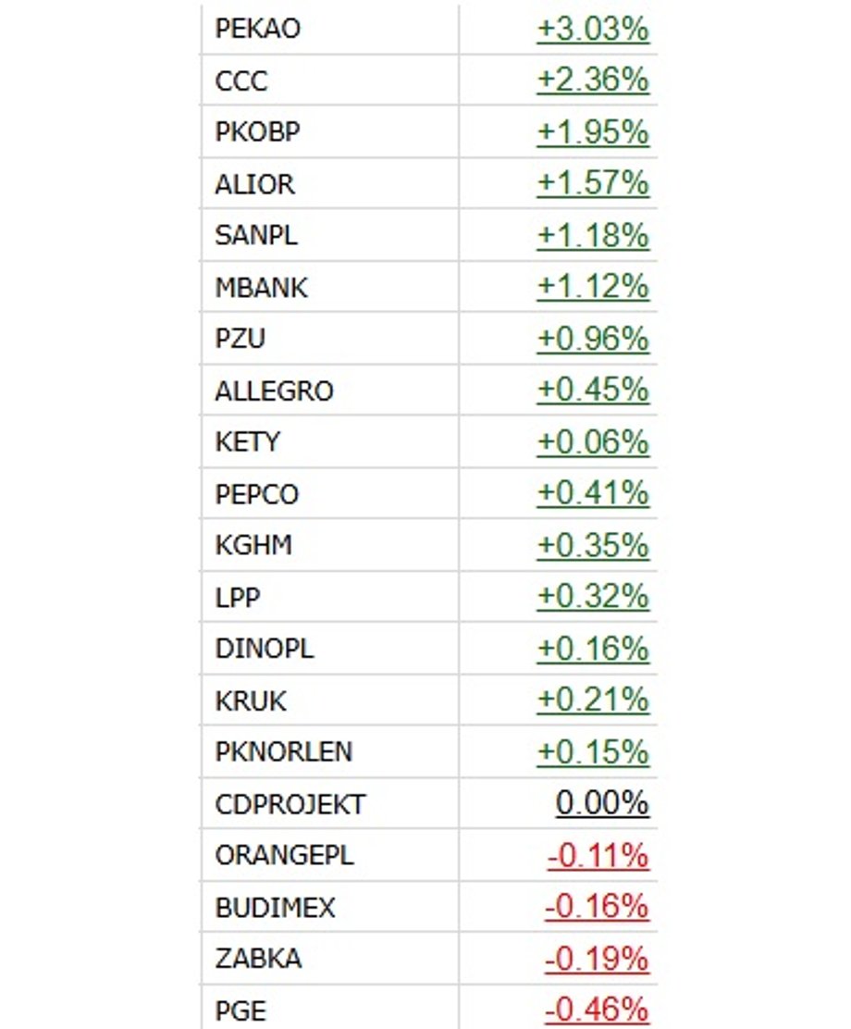This screenshot has width=851, height=1029.
Task: Click the PGE -0.46% change link
Action: [597, 1010]
